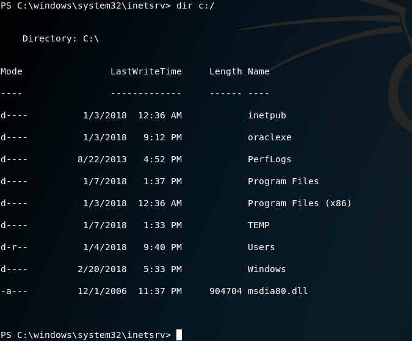Click the 8/22/2013 date for PerfLogs
The image size is (412, 341).
click(102, 159)
